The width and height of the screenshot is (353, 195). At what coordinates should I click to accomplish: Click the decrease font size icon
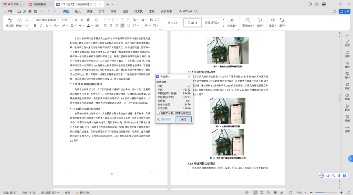pyautogui.click(x=82, y=20)
